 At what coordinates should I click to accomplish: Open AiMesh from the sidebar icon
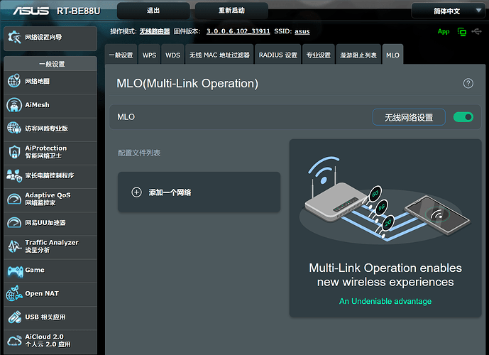14,105
